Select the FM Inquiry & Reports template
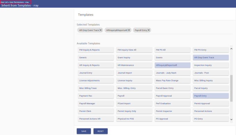The height and width of the screenshot is (135, 236). tap(96, 50)
